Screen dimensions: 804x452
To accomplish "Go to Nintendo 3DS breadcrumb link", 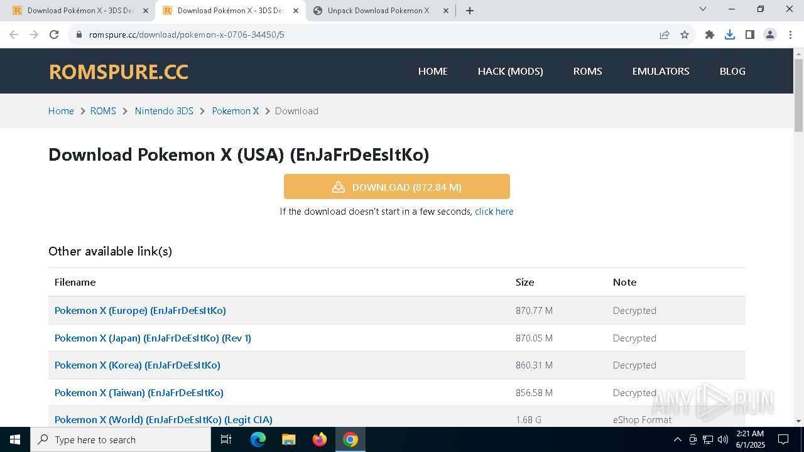I will click(164, 111).
